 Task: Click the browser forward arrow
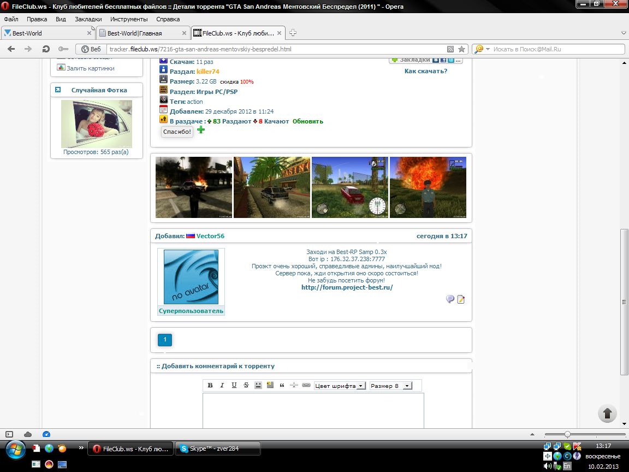click(x=28, y=49)
